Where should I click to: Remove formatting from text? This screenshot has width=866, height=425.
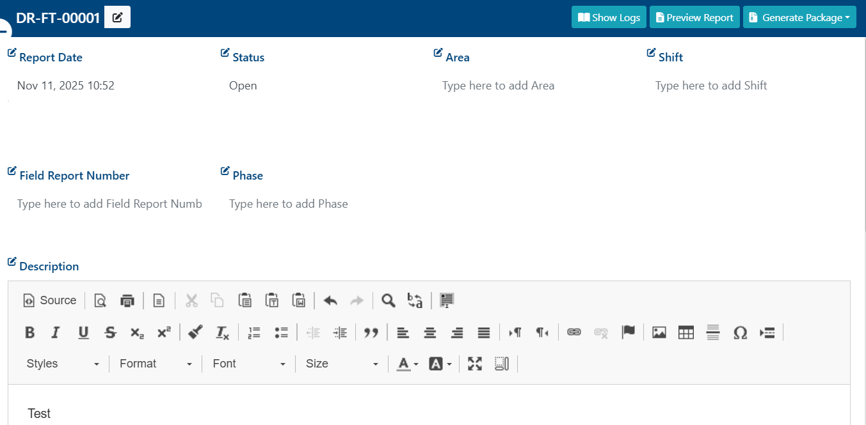click(x=222, y=332)
